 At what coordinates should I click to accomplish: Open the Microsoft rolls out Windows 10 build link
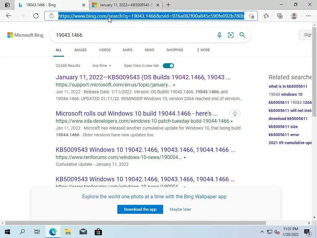click(137, 113)
